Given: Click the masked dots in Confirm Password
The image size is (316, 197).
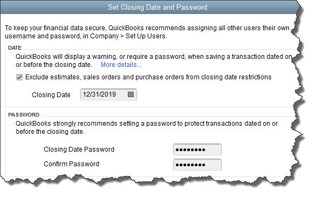Looking at the screenshot, I should (x=190, y=165).
